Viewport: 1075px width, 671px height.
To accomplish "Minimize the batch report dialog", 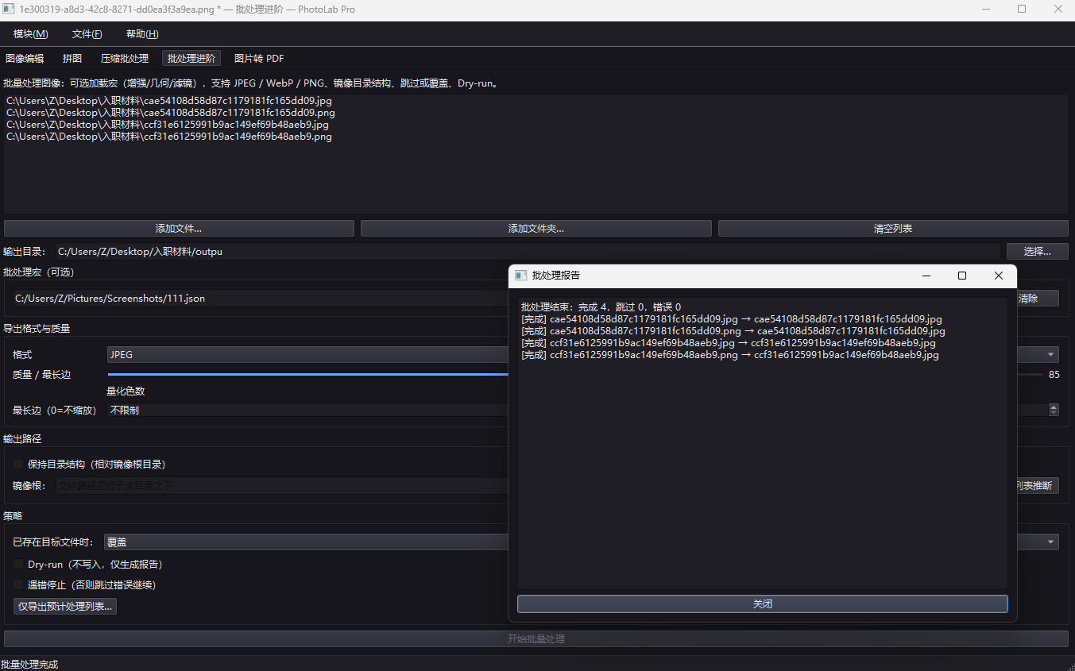I will pyautogui.click(x=926, y=276).
